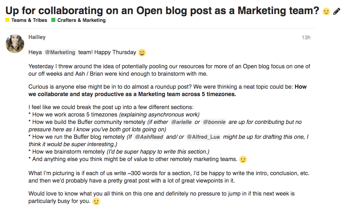Open the @bonnie user mention
This screenshot has width=346, height=210.
[x=214, y=122]
